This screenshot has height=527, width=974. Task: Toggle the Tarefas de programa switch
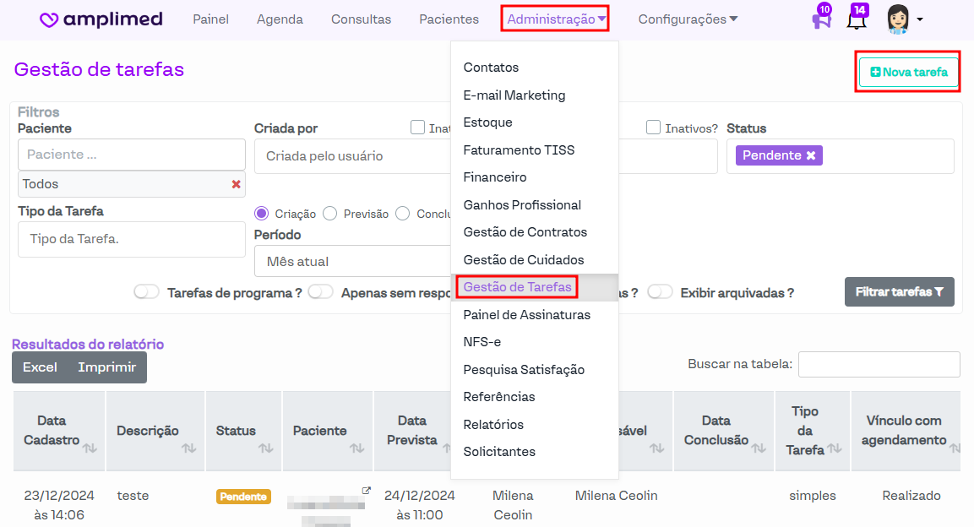point(147,292)
